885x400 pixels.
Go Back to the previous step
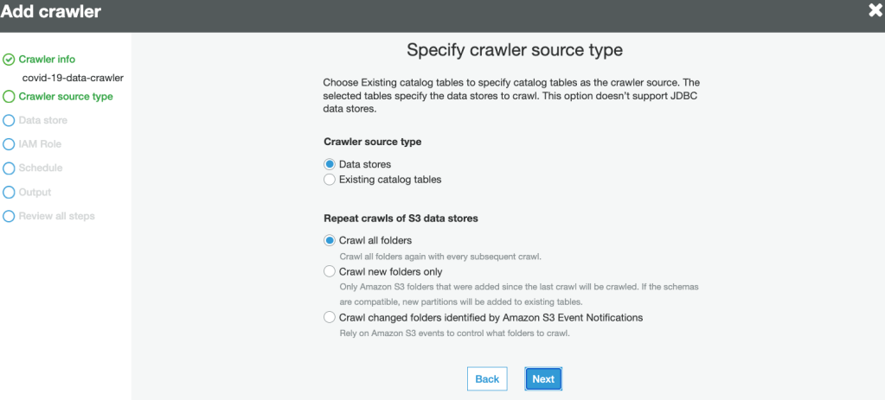(x=487, y=379)
